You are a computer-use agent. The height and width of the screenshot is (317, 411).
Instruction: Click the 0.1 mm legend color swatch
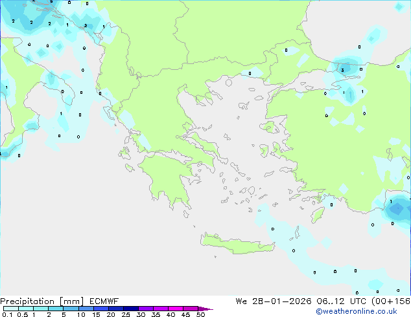(x=11, y=309)
